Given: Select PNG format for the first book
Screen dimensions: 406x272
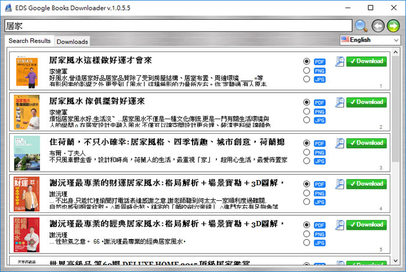Looking at the screenshot, I should (306, 71).
